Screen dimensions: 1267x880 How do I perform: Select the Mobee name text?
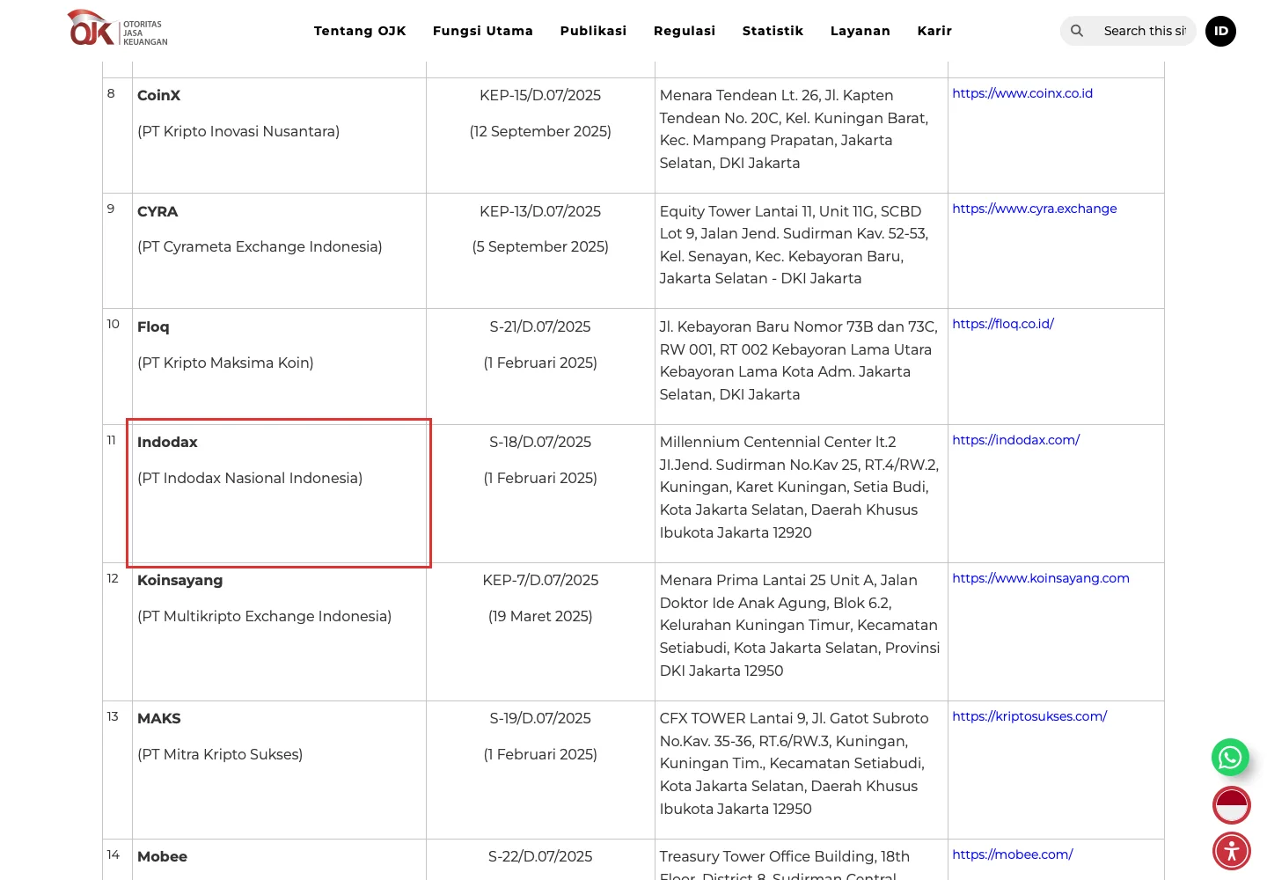pyautogui.click(x=162, y=856)
